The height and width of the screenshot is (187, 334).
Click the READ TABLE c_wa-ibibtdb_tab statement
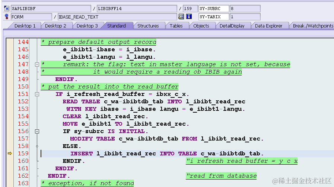pyautogui.click(x=154, y=101)
